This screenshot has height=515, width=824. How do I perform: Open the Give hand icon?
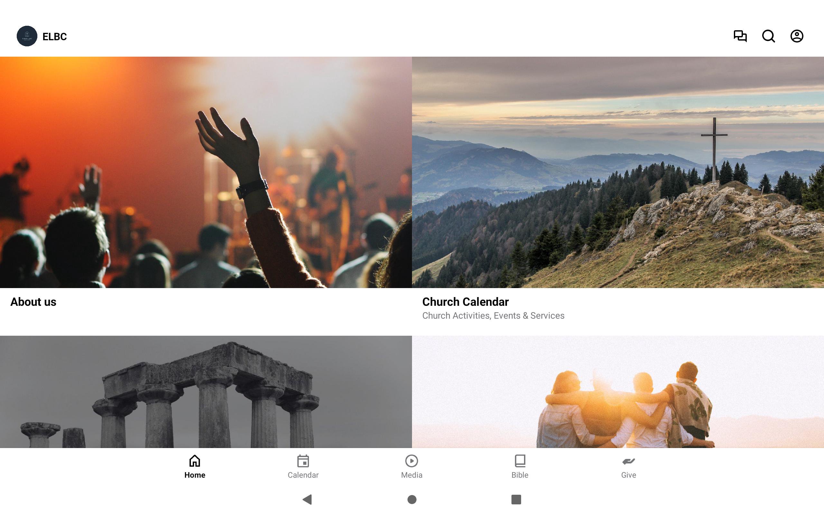(x=629, y=461)
